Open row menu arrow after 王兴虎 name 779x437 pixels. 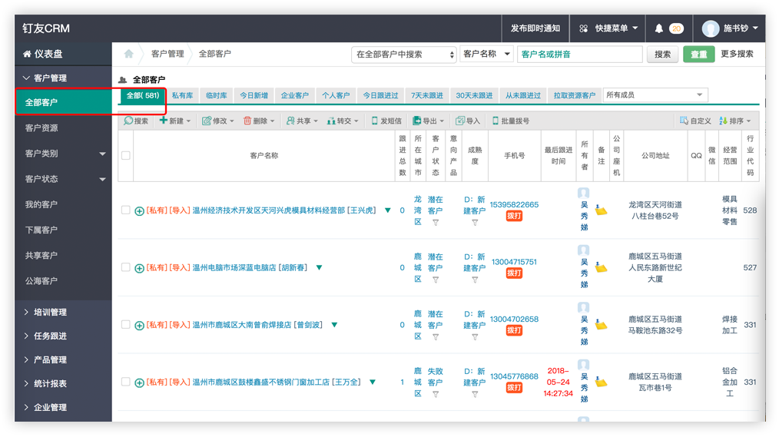(387, 210)
